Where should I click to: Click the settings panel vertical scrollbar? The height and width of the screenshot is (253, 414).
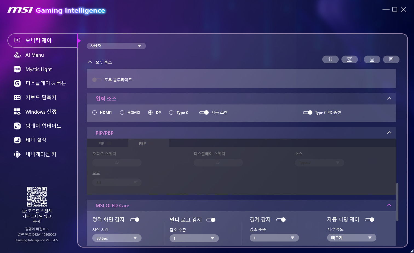click(397, 202)
